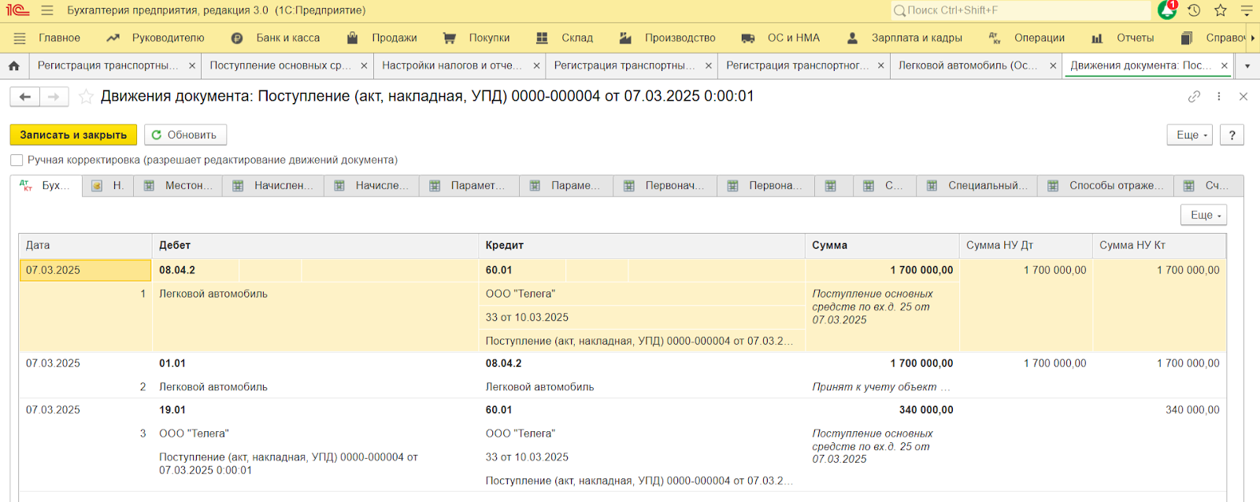Sort by Дата column header

85,245
